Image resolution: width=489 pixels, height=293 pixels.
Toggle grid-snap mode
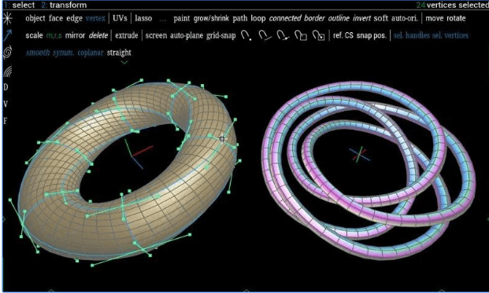(x=220, y=36)
